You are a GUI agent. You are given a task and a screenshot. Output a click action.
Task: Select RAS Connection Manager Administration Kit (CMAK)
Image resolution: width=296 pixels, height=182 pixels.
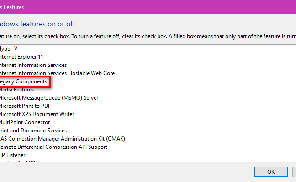coord(63,139)
